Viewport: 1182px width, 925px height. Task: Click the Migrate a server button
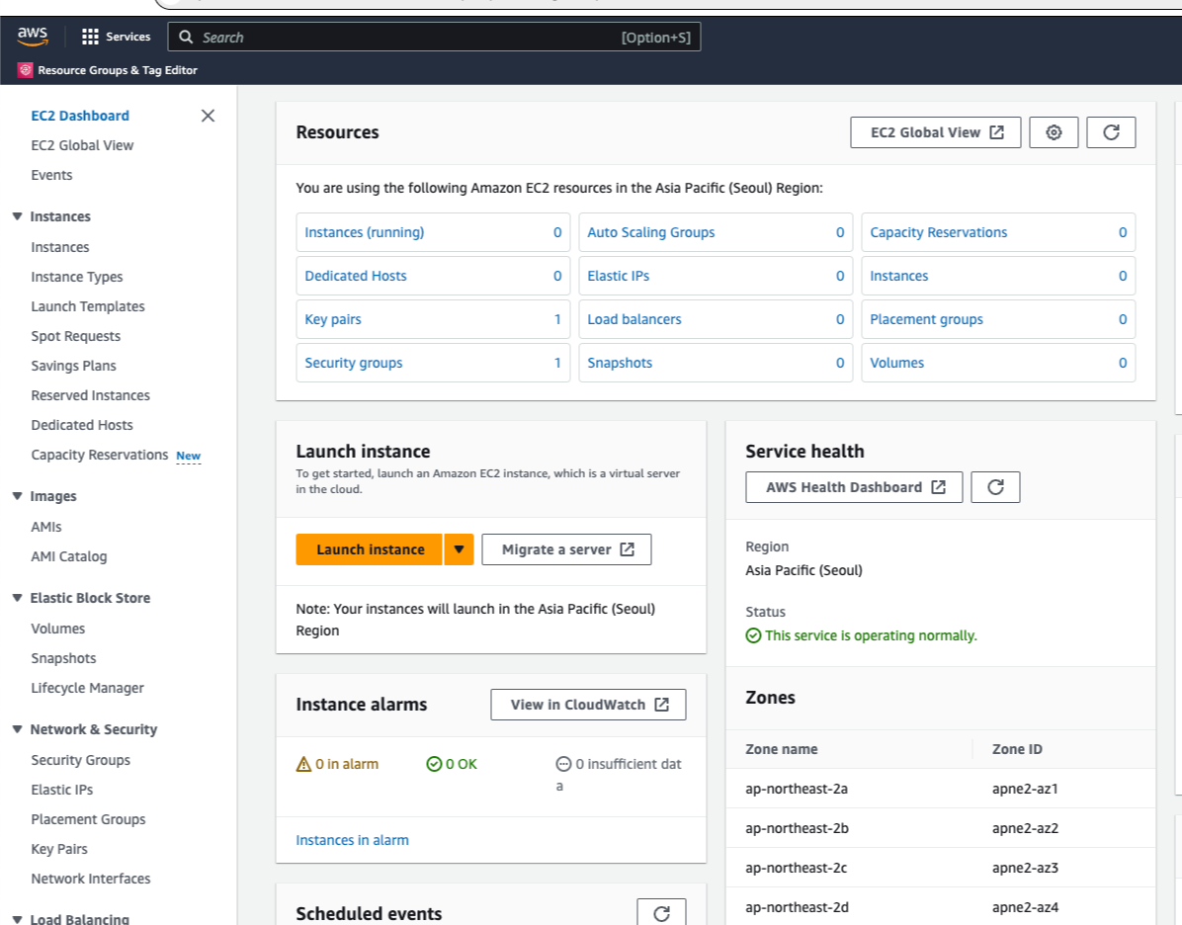[566, 549]
